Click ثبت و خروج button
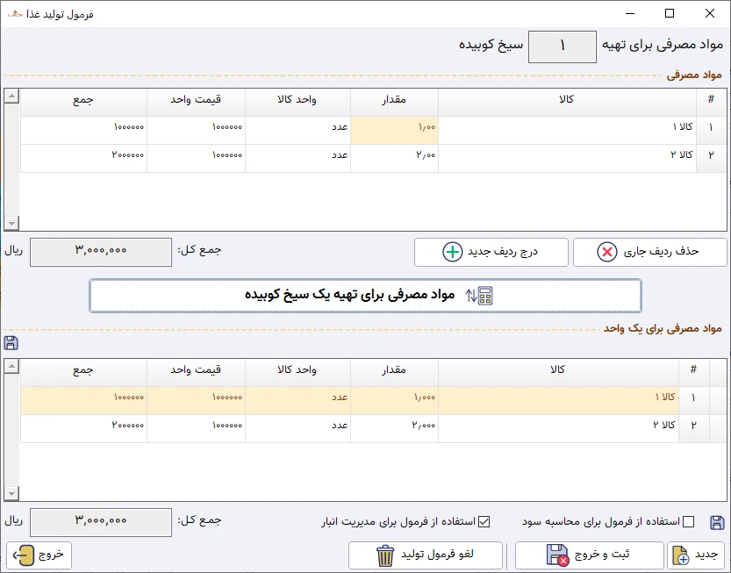Screen dimensions: 731x573 590,555
